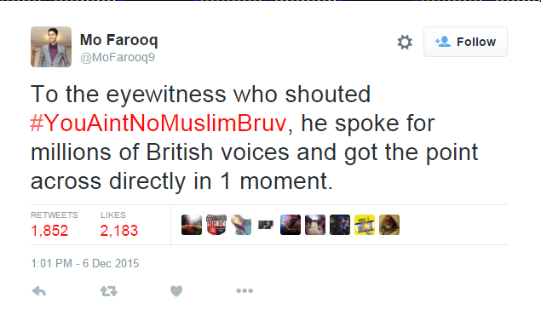Image resolution: width=541 pixels, height=321 pixels.
Task: Click the small dark fourth liker avatar
Action: coord(266,225)
